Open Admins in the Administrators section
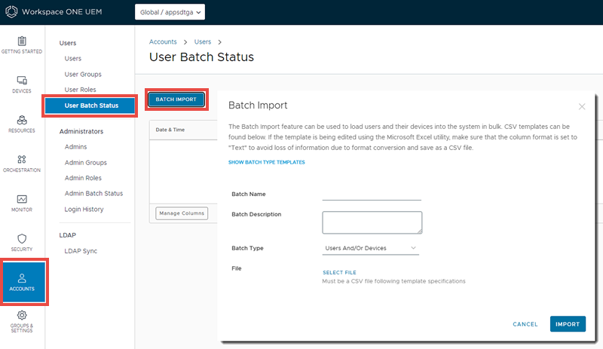Viewport: 603px width, 349px height. (76, 146)
